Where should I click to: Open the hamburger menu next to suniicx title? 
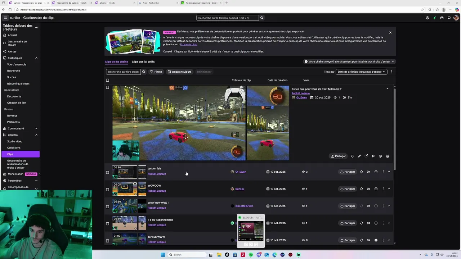point(5,18)
